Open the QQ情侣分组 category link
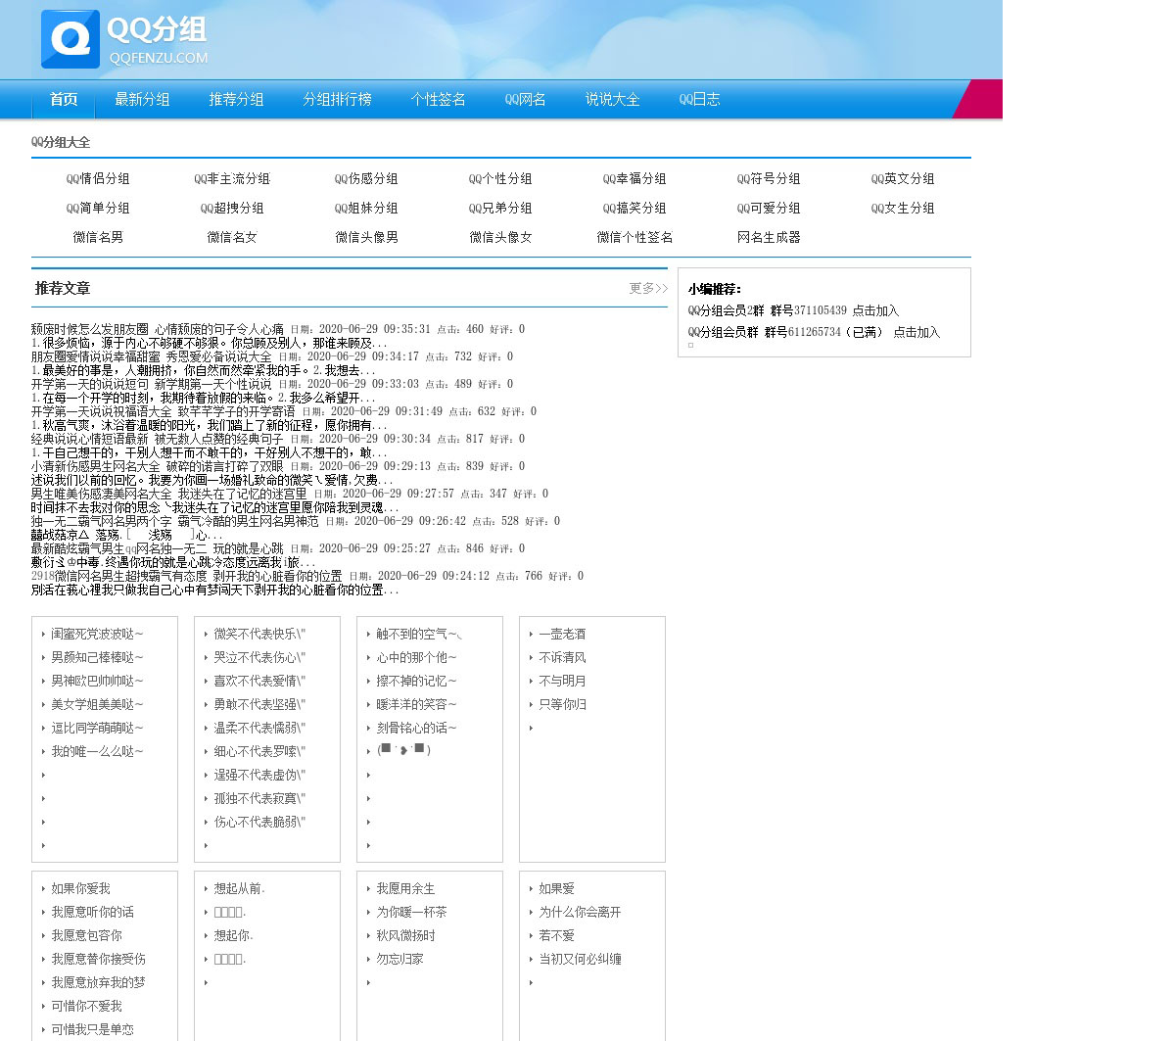This screenshot has width=1175, height=1041. coord(98,178)
